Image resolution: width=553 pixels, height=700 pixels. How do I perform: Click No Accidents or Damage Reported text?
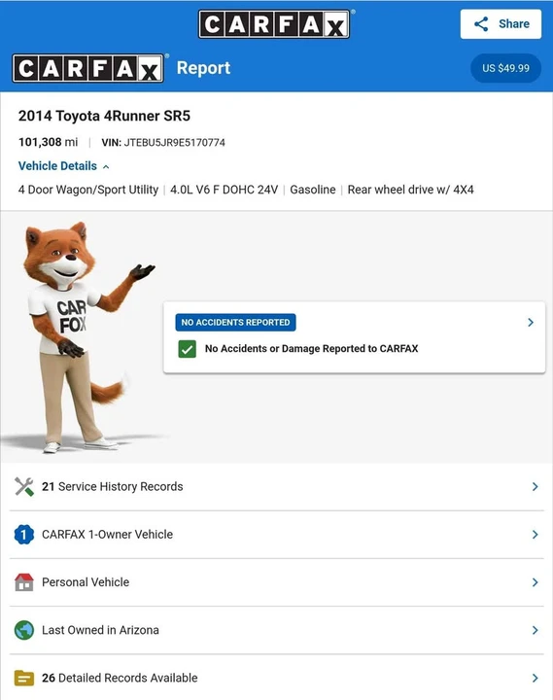pyautogui.click(x=312, y=349)
